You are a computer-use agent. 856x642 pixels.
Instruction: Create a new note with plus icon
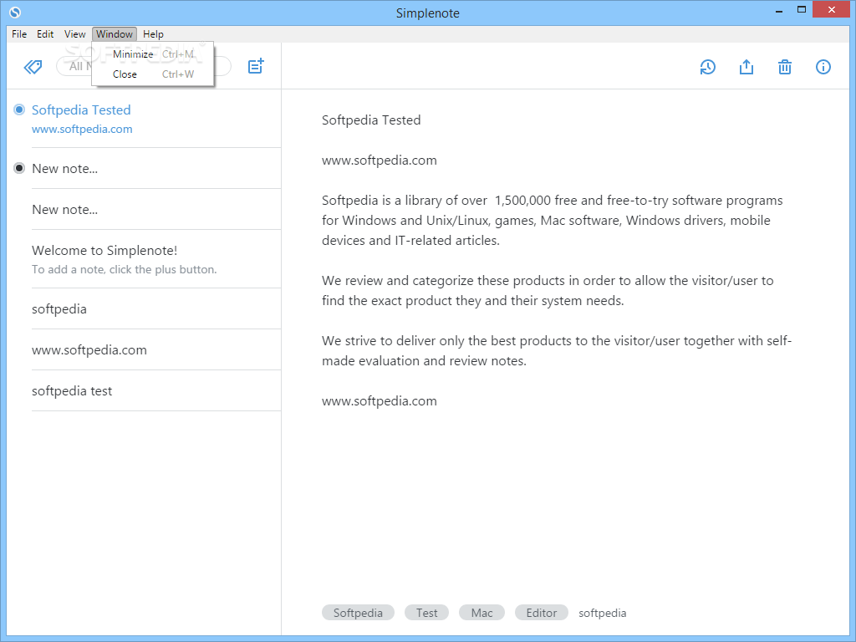pos(256,67)
